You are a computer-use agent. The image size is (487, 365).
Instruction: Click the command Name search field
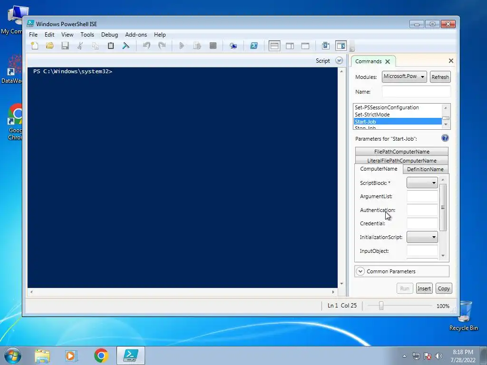point(416,92)
